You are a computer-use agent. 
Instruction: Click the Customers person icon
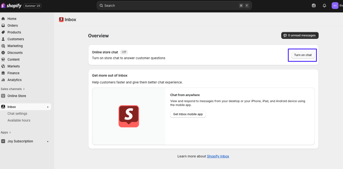tap(3, 39)
